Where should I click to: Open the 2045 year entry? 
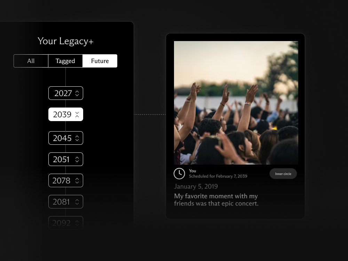click(66, 138)
